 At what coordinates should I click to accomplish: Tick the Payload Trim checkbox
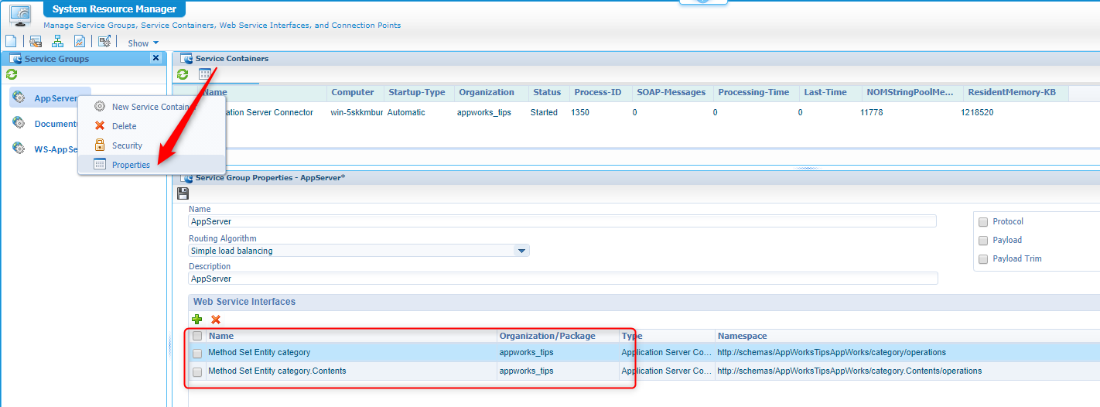(983, 258)
